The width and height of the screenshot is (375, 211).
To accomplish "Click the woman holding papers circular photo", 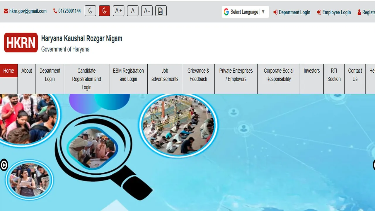I will (29, 180).
